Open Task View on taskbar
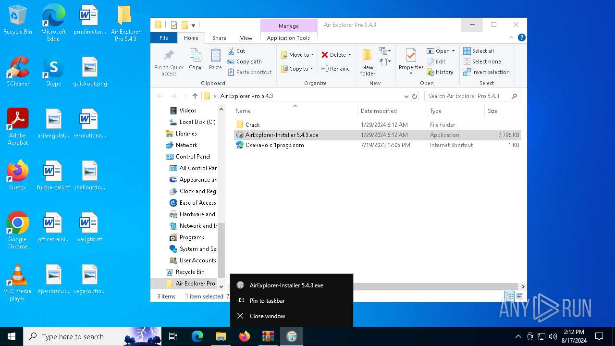615x346 pixels. click(173, 336)
